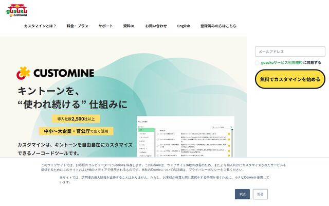Image resolution: width=329 pixels, height=206 pixels.
Task: Click 無料でカスタマインを始める button
Action: 290,79
